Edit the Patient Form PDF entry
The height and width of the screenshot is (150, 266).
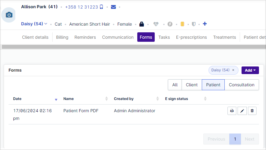242,111
